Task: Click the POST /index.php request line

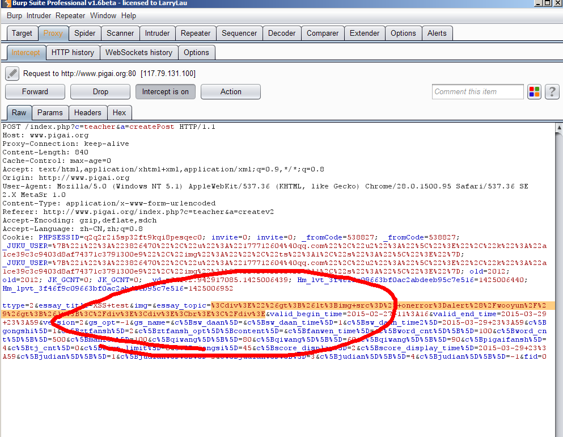Action: 109,127
